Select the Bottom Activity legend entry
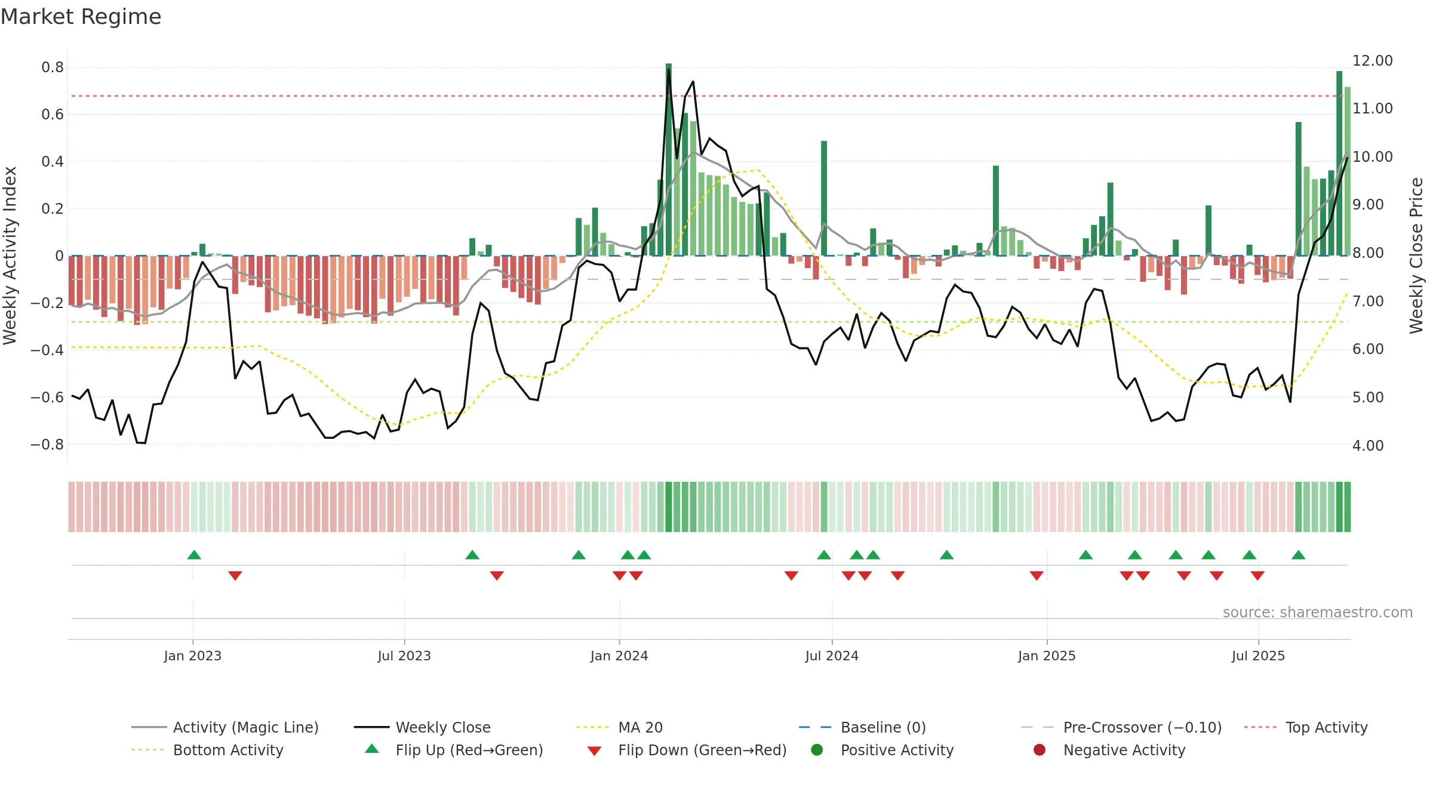The image size is (1433, 806). point(207,750)
